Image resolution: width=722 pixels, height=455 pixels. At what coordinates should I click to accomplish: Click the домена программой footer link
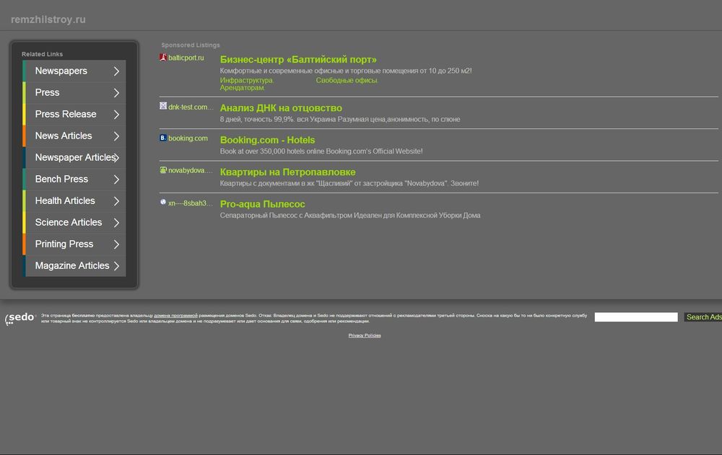pyautogui.click(x=175, y=316)
